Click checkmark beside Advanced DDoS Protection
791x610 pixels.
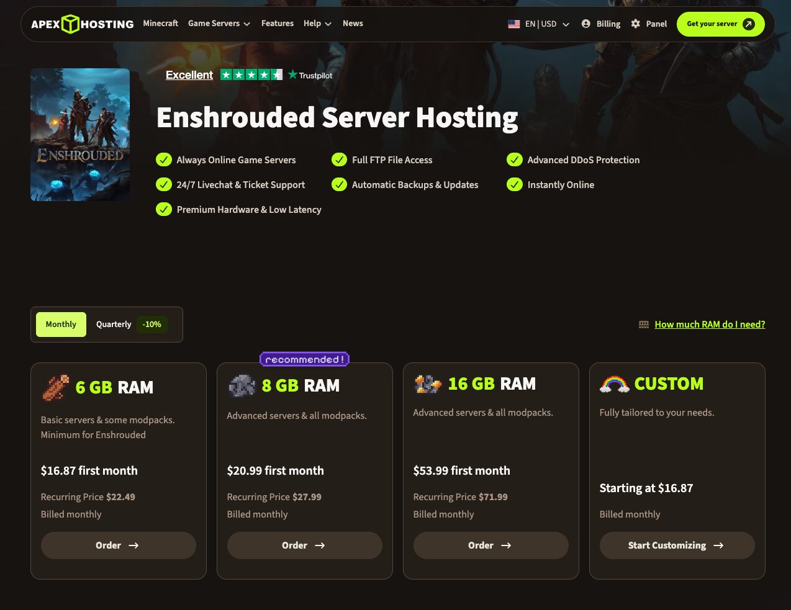515,159
